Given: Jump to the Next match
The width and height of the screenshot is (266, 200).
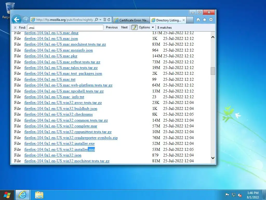Looking at the screenshot, I should click(124, 27).
